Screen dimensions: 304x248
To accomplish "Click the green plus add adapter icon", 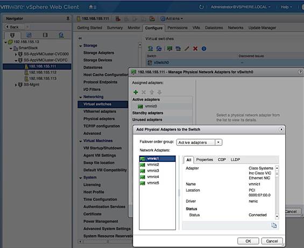I will 136,92.
